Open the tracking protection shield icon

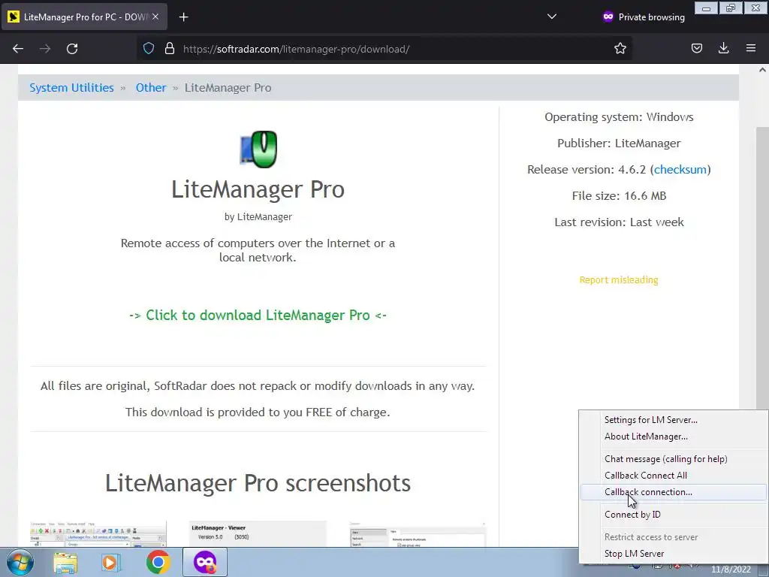149,48
